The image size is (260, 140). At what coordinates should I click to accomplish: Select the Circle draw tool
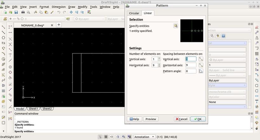(x=3, y=59)
